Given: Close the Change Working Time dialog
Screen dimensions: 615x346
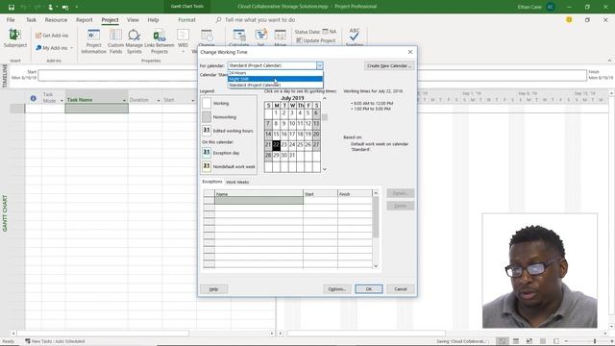Looking at the screenshot, I should [x=410, y=52].
